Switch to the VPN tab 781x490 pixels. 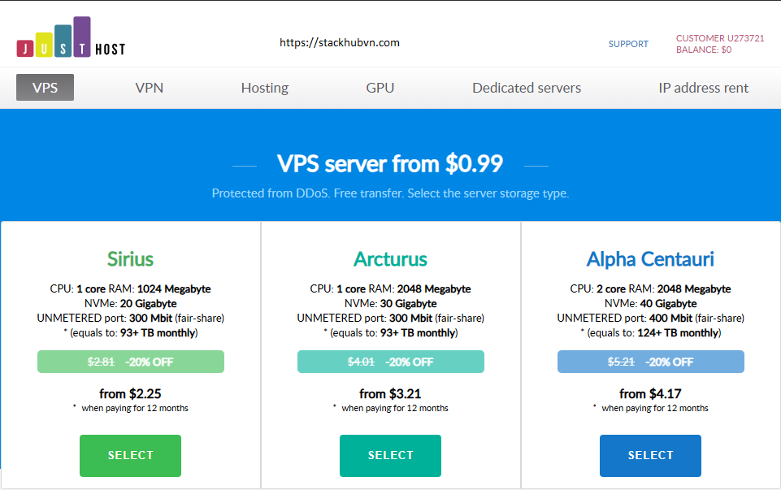149,88
